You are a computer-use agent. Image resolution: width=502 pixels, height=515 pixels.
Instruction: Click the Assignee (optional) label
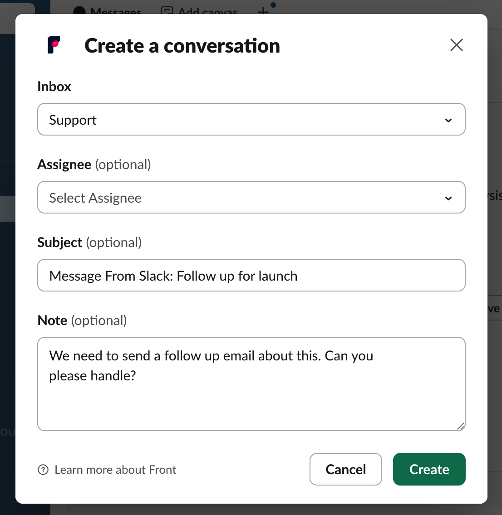pyautogui.click(x=94, y=165)
